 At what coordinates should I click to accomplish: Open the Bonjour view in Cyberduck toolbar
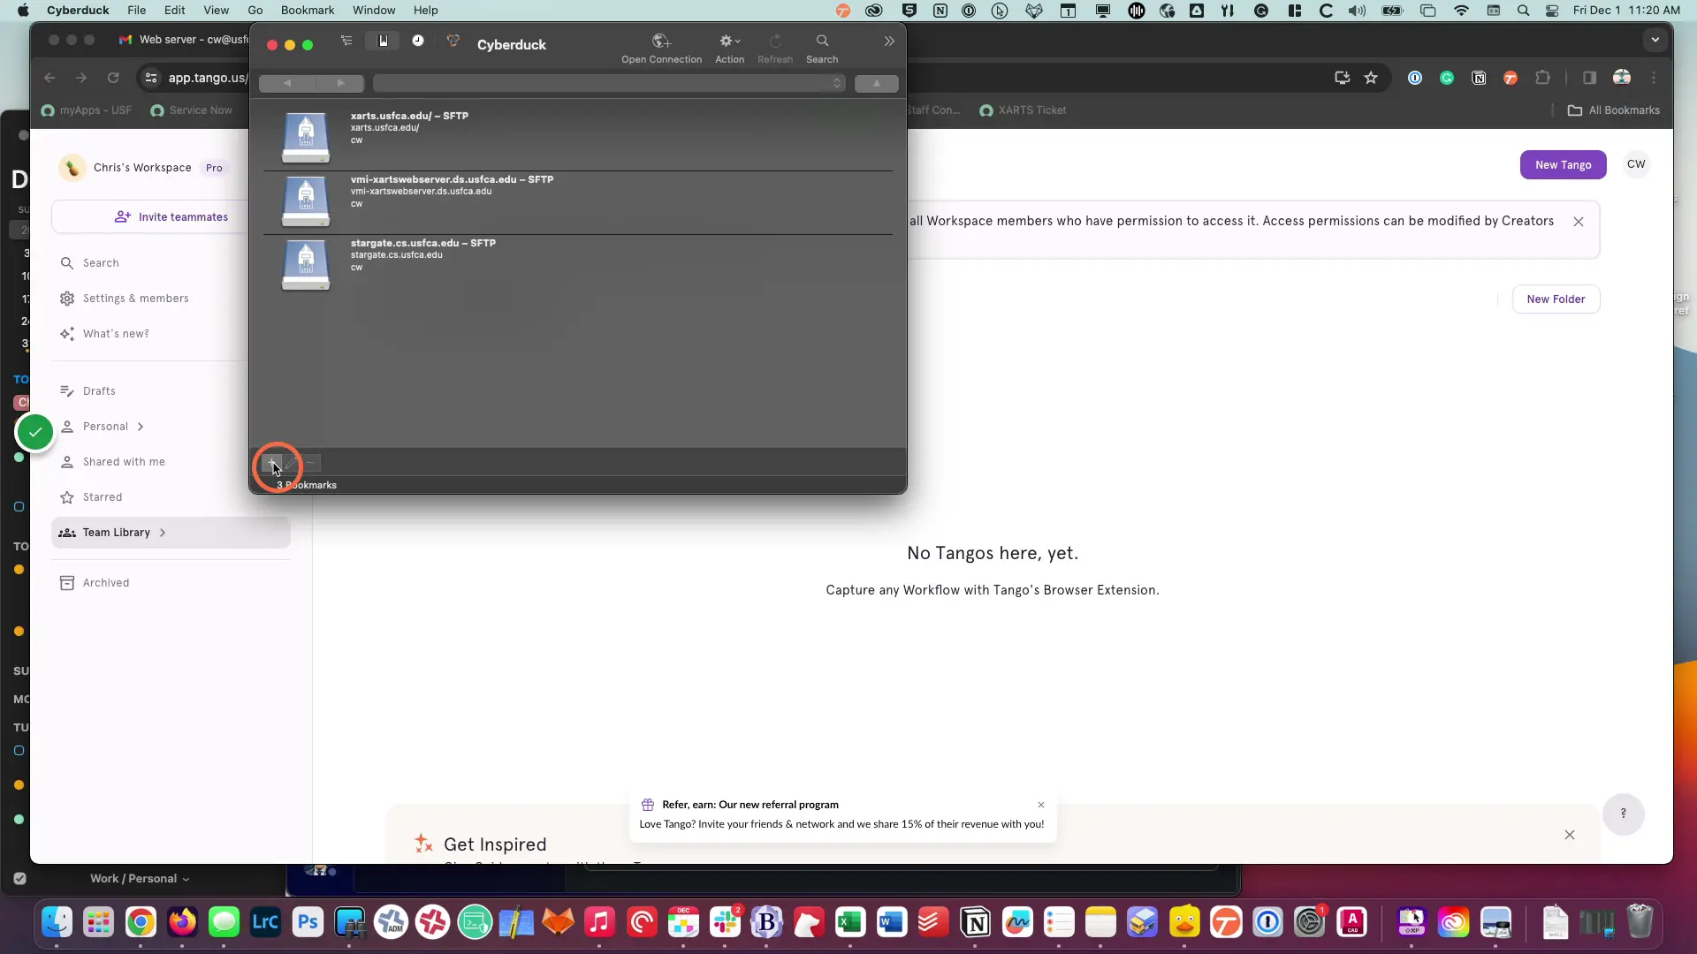click(x=453, y=42)
